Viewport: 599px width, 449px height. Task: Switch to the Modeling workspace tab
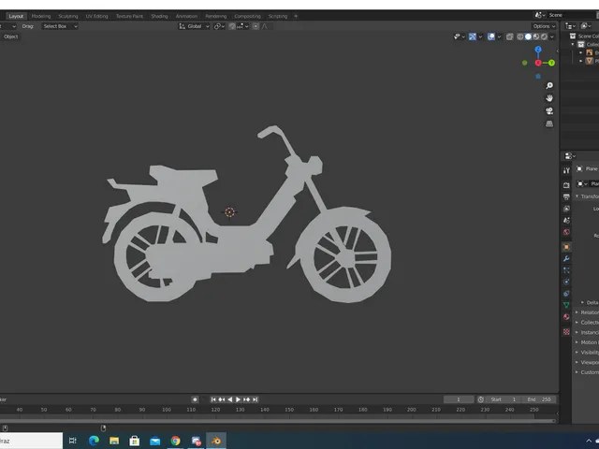41,16
